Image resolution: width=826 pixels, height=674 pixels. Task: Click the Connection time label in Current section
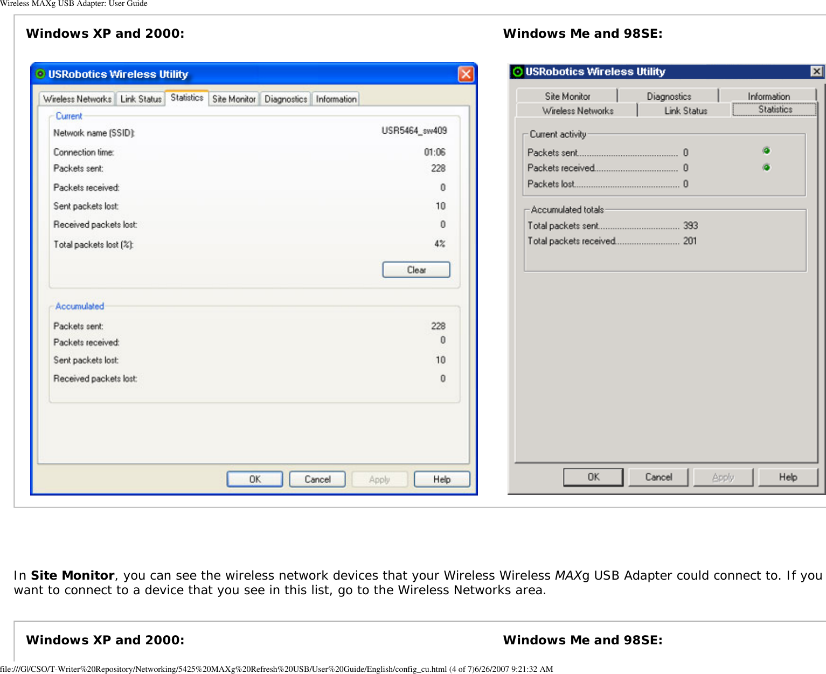tap(84, 152)
